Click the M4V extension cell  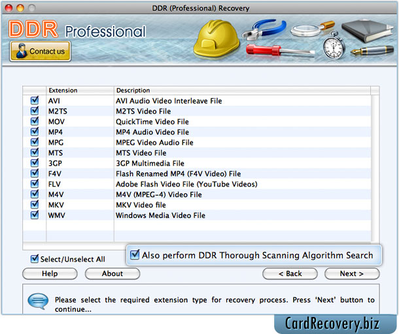tap(80, 194)
